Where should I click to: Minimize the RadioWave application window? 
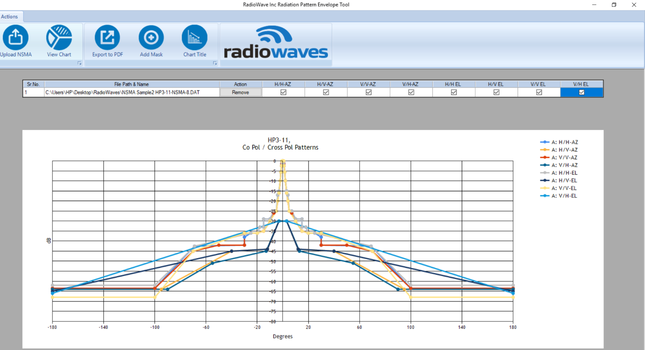[594, 5]
